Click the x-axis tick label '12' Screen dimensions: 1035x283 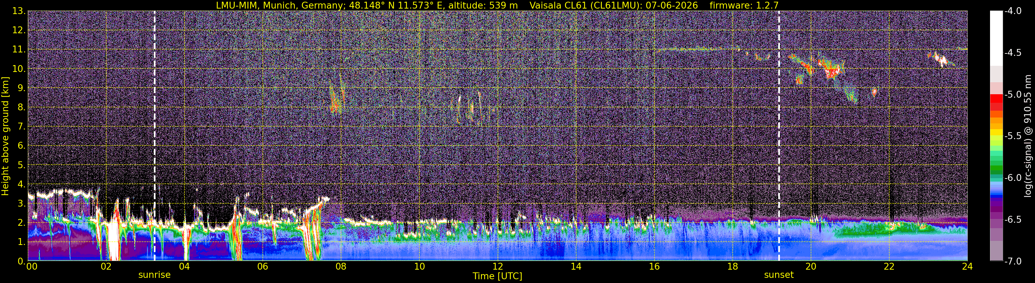[x=497, y=267]
